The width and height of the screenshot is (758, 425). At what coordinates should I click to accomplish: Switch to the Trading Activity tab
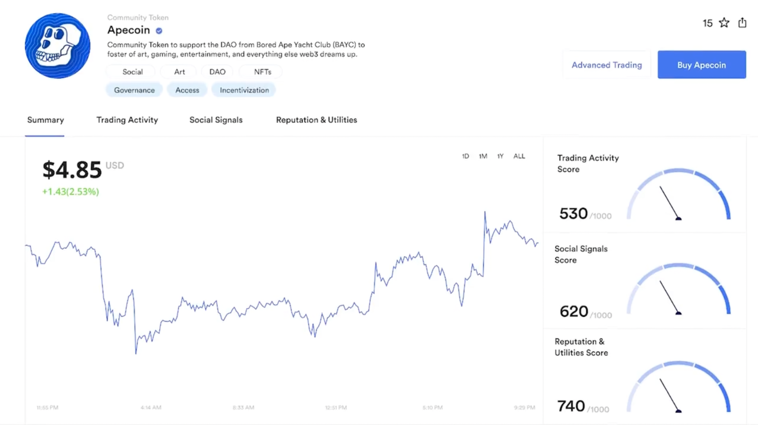(x=127, y=120)
